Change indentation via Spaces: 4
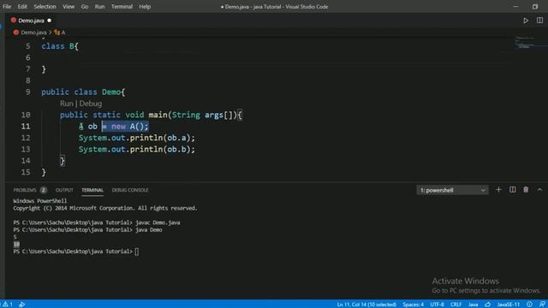The image size is (548, 308). pyautogui.click(x=413, y=305)
